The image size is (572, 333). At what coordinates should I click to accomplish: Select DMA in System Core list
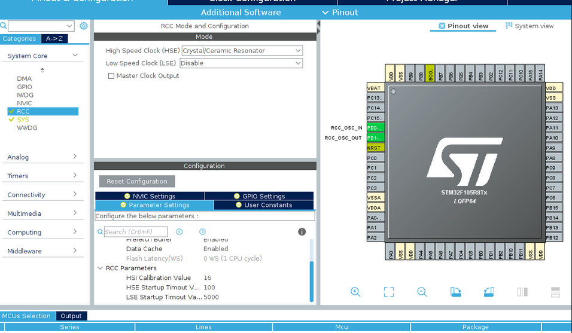pyautogui.click(x=24, y=79)
